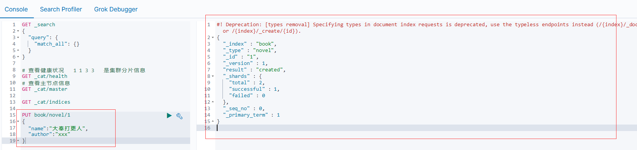Collapse the "_shards" object at output line 8

click(x=213, y=76)
